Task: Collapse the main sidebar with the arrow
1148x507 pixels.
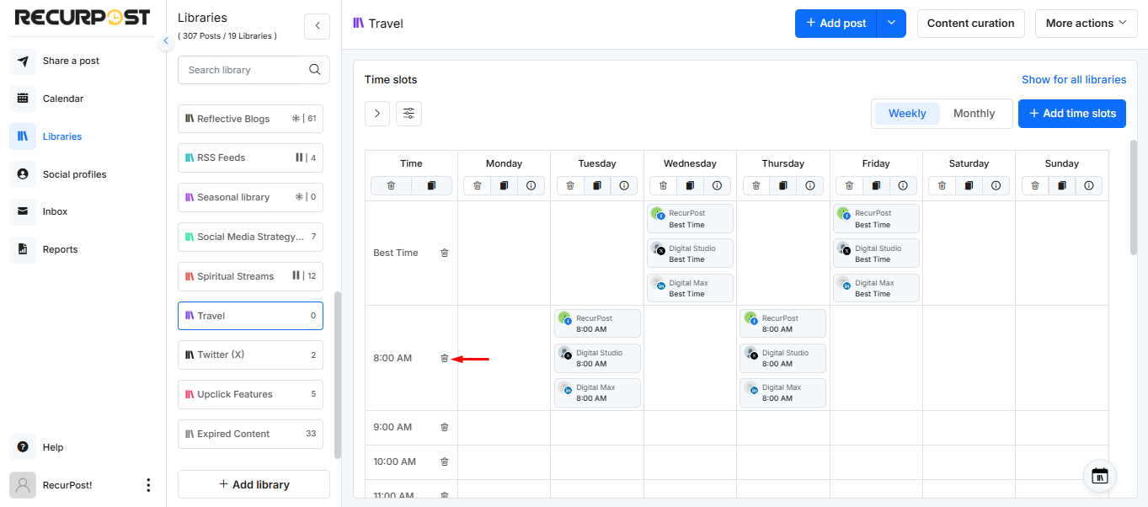Action: pos(166,40)
